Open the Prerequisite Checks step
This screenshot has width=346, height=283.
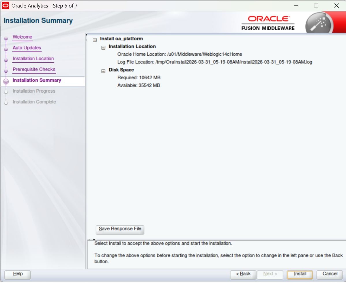point(34,69)
